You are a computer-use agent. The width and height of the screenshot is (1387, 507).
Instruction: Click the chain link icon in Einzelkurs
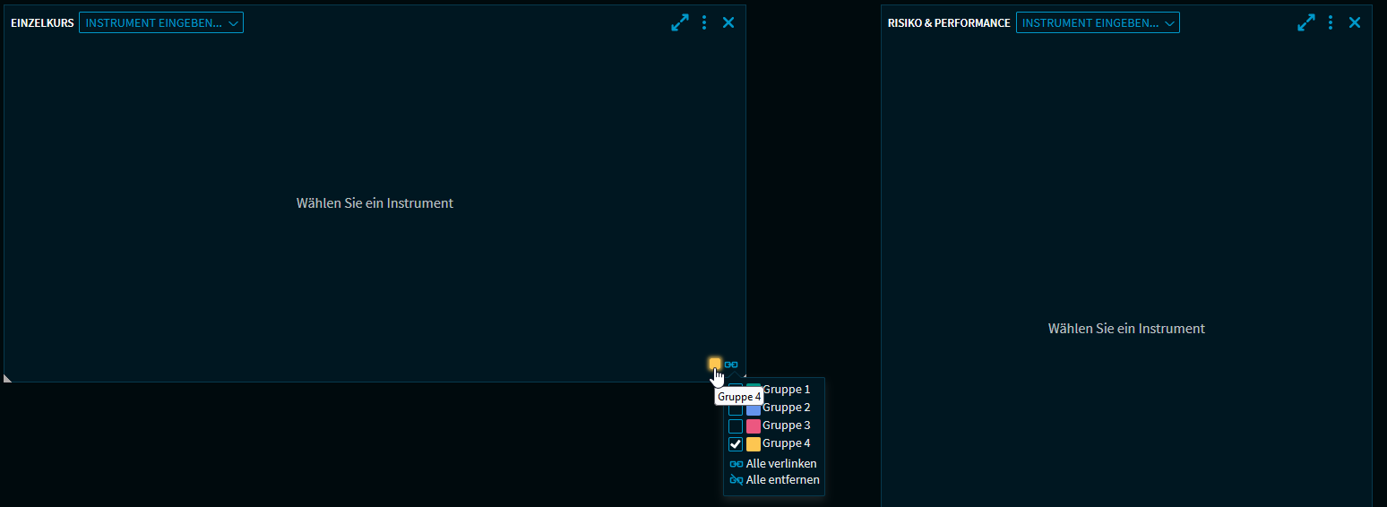(731, 365)
